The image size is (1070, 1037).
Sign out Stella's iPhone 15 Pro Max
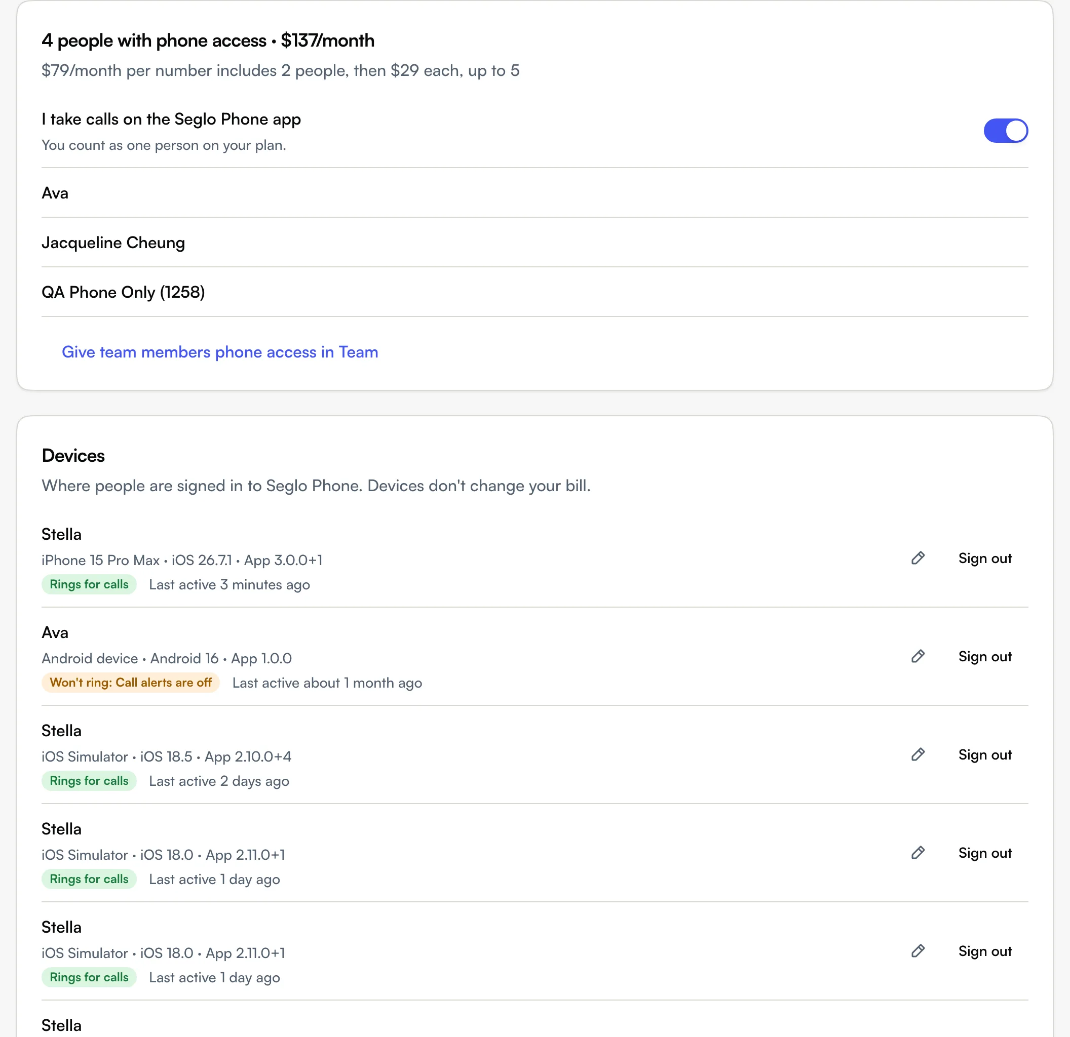pos(985,558)
